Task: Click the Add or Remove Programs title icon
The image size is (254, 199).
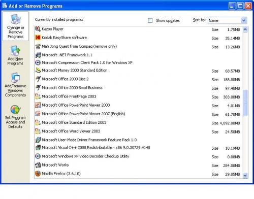Action: click(5, 6)
